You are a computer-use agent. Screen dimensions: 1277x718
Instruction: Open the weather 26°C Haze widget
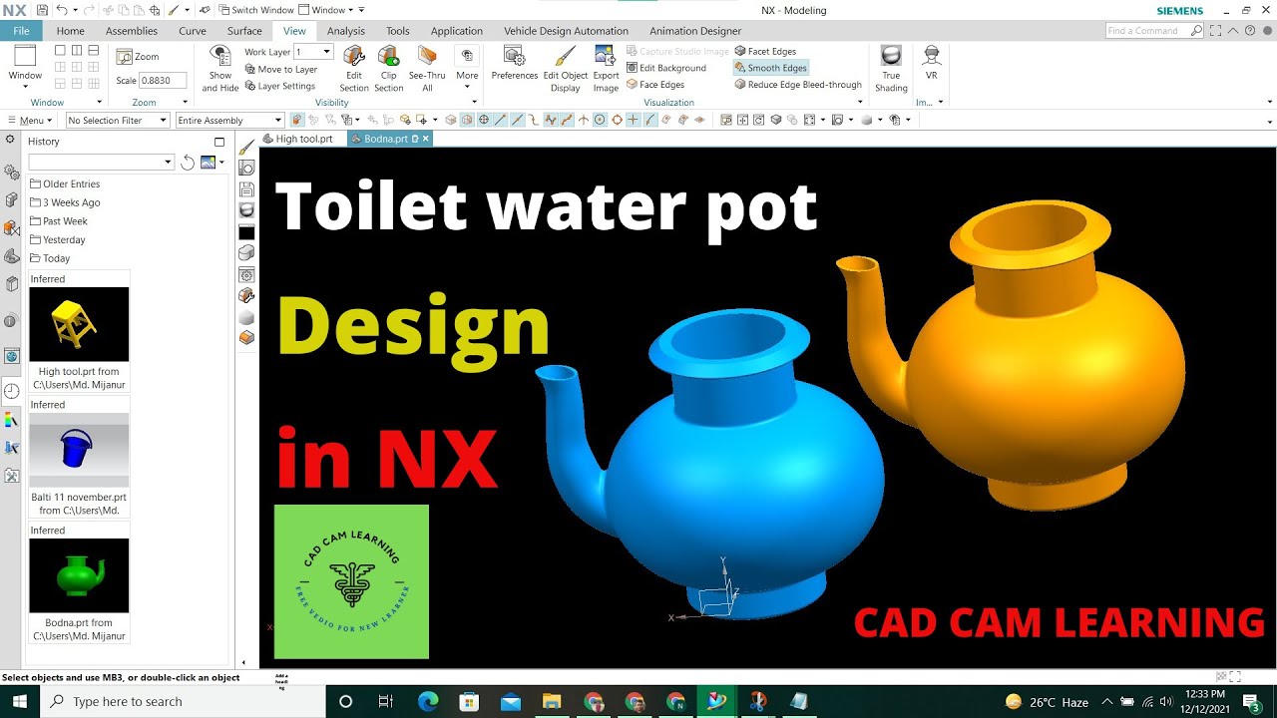[x=1047, y=702]
